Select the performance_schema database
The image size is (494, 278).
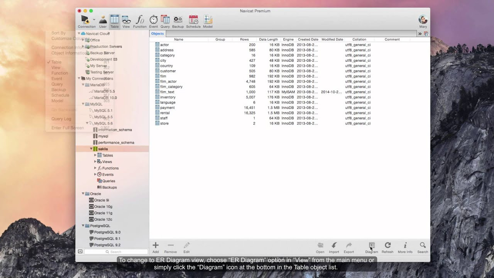pos(113,142)
